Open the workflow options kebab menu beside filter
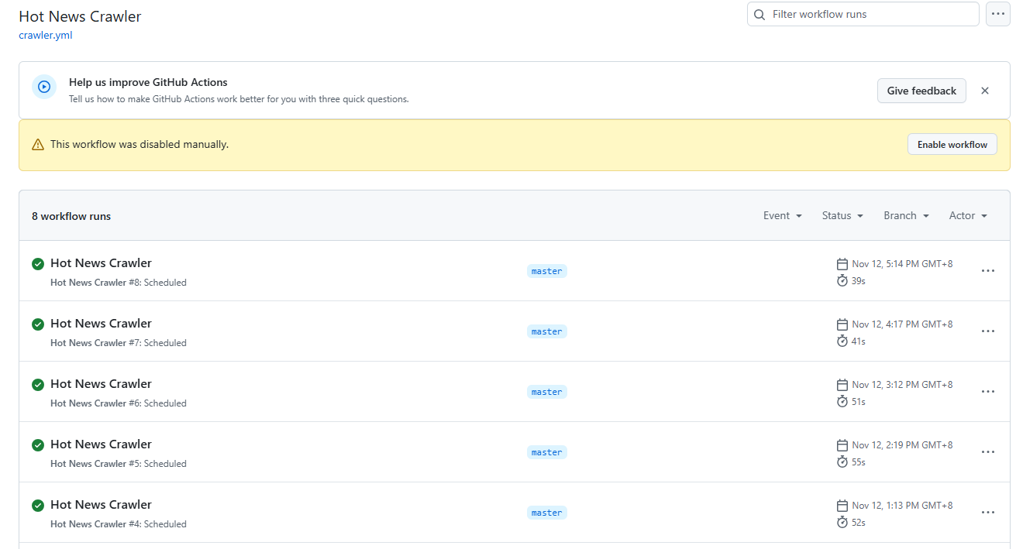This screenshot has height=549, width=1016. 997,14
